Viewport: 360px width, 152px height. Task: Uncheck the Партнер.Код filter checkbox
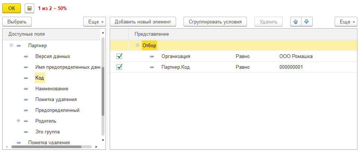click(x=119, y=67)
